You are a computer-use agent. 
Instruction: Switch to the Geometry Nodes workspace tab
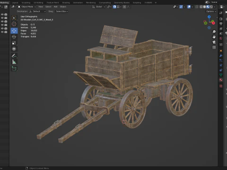coord(122,2)
